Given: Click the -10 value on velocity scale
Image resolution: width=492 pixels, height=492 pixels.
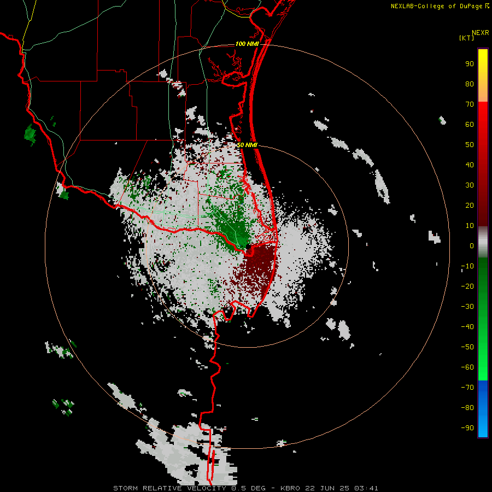Looking at the screenshot, I should pos(467,266).
